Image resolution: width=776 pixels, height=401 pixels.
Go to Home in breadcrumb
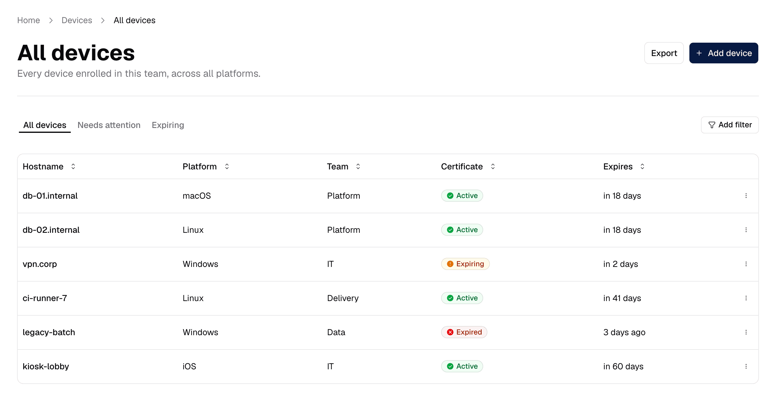[28, 20]
